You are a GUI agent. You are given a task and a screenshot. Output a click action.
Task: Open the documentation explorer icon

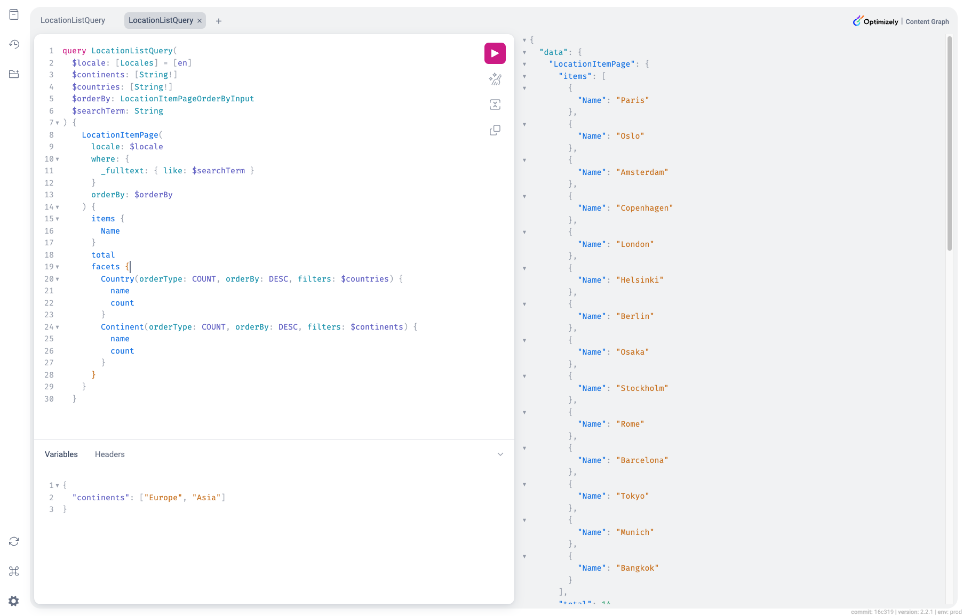pos(14,14)
